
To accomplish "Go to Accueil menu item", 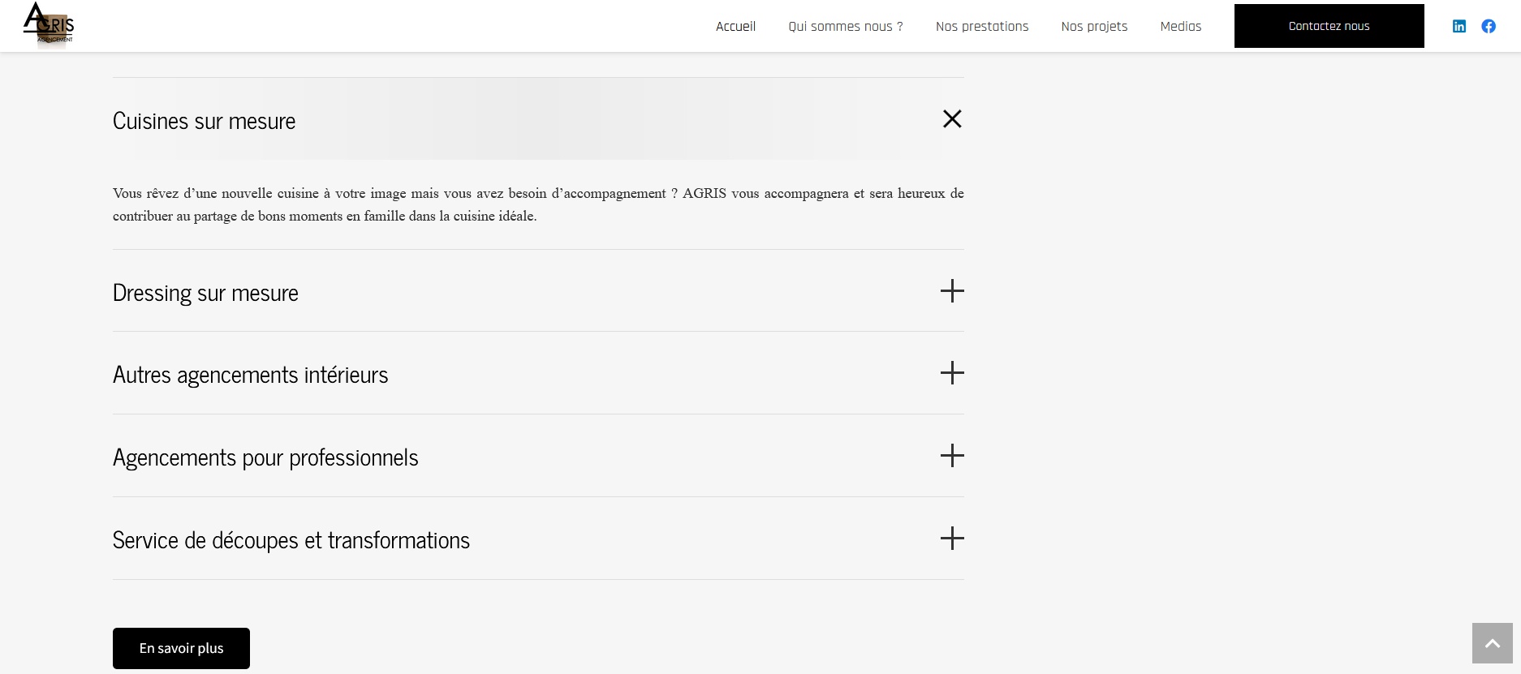I will pyautogui.click(x=735, y=26).
